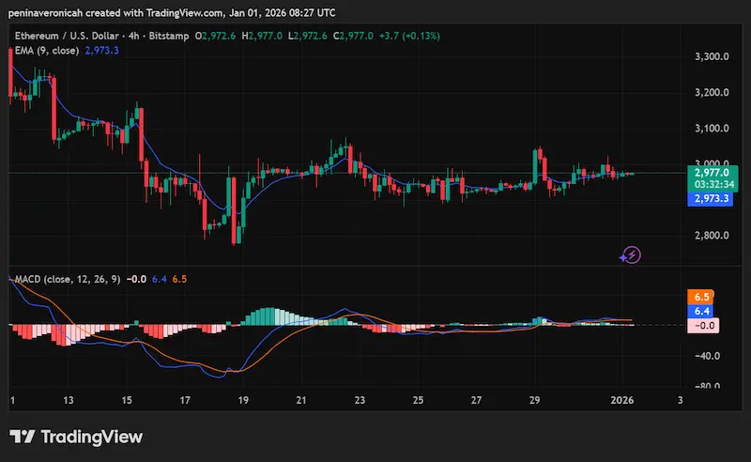Click the 19 date label on time axis
The height and width of the screenshot is (462, 751).
243,400
